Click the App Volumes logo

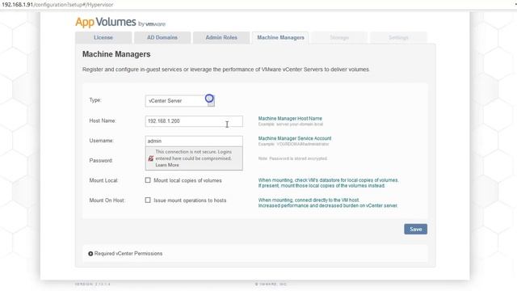120,23
